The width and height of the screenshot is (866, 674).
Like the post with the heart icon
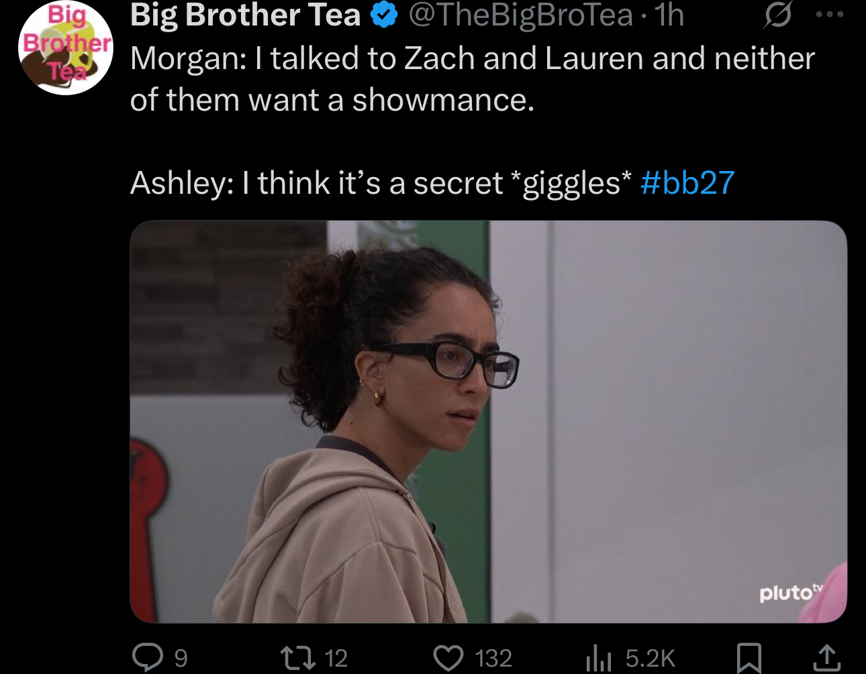[x=448, y=658]
